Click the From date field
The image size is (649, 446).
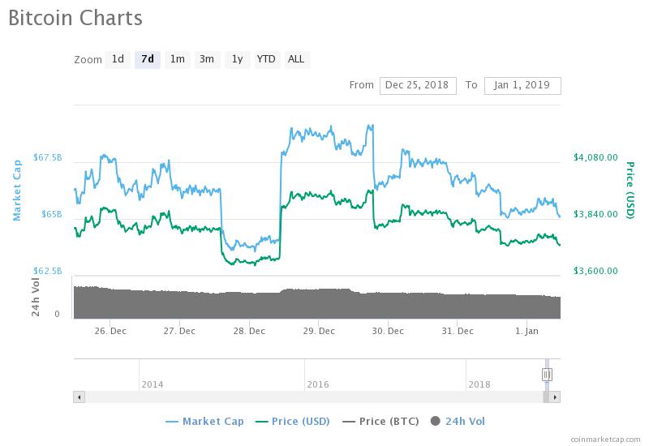click(417, 85)
